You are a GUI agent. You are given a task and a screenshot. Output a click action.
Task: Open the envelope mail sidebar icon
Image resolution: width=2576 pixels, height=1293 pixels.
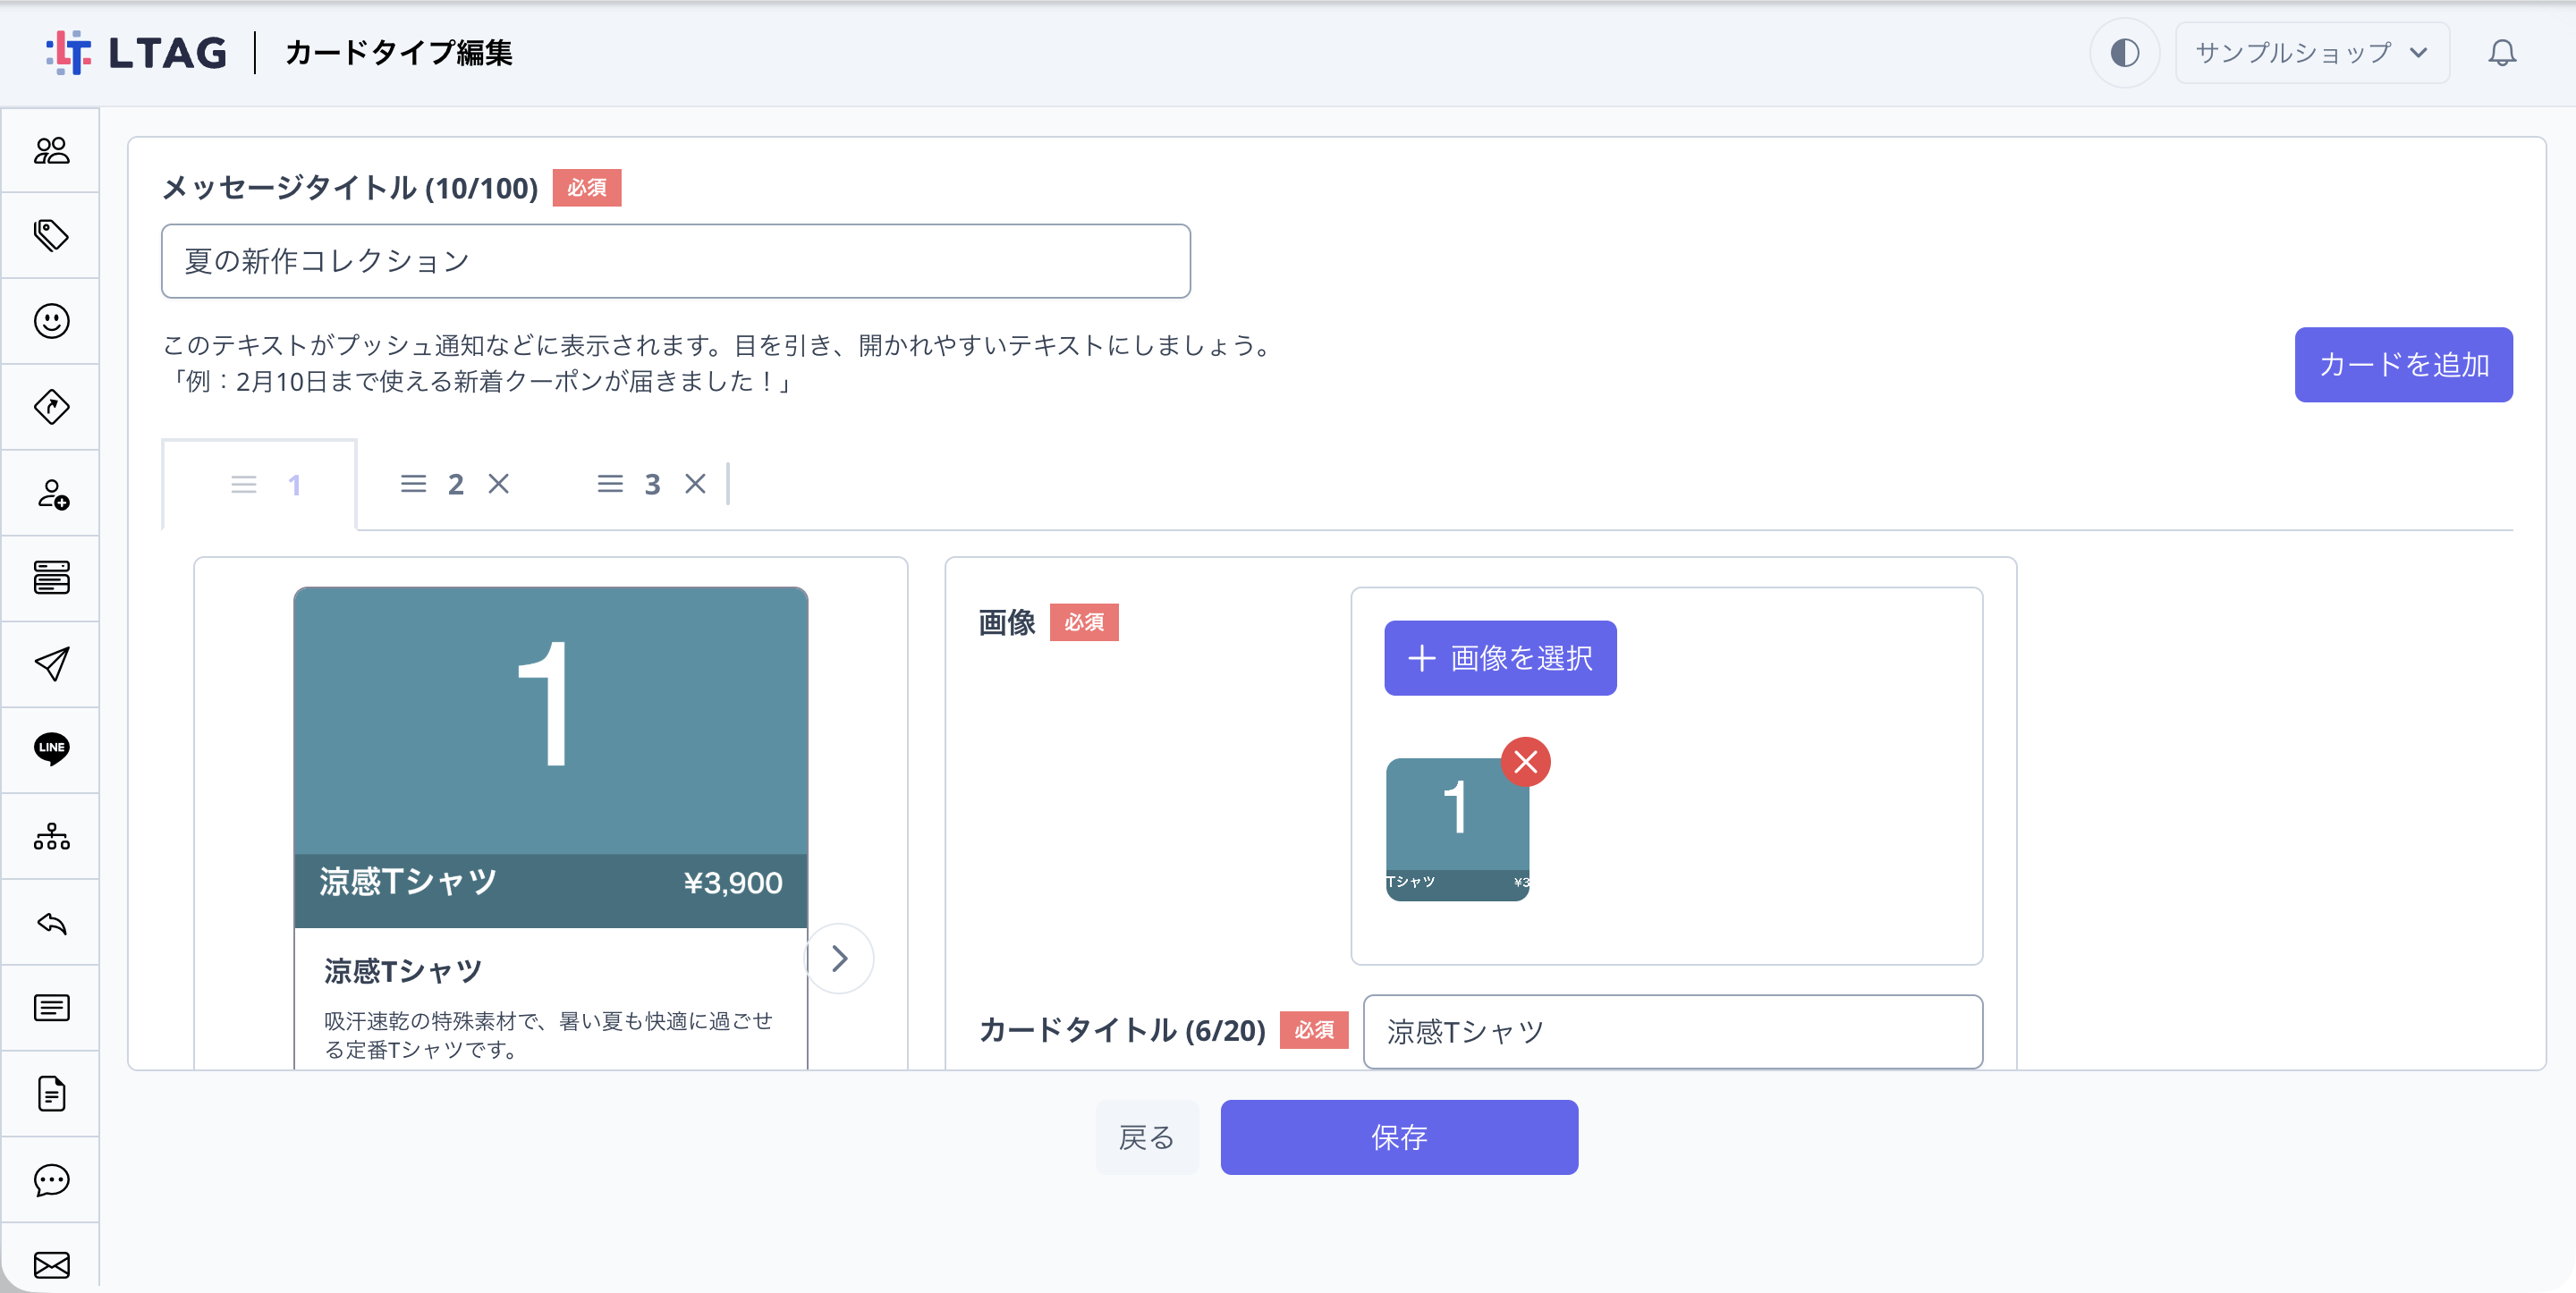point(51,1265)
